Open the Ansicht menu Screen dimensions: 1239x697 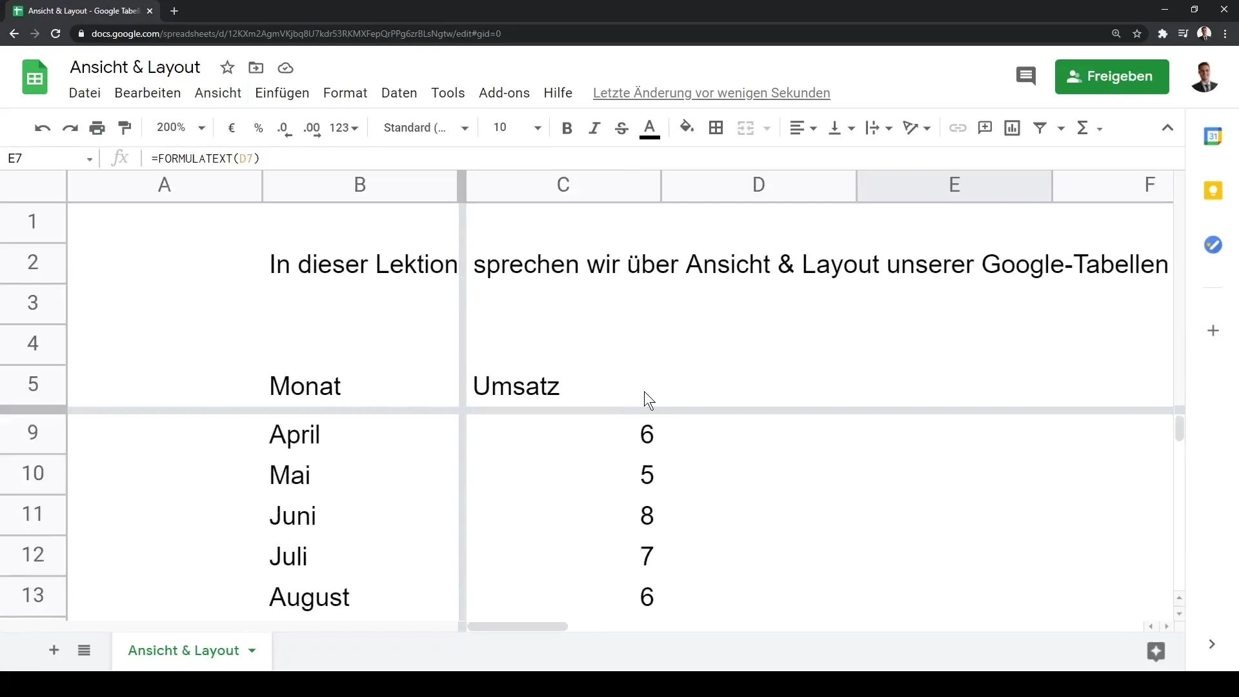click(218, 93)
